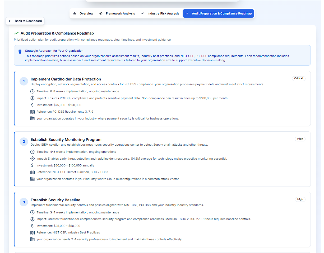Click the Critical priority badge
The width and height of the screenshot is (324, 253).
click(299, 78)
